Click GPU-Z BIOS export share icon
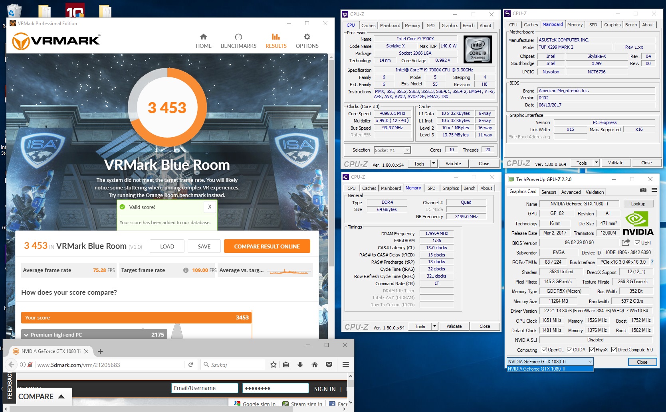This screenshot has width=666, height=412. (626, 242)
